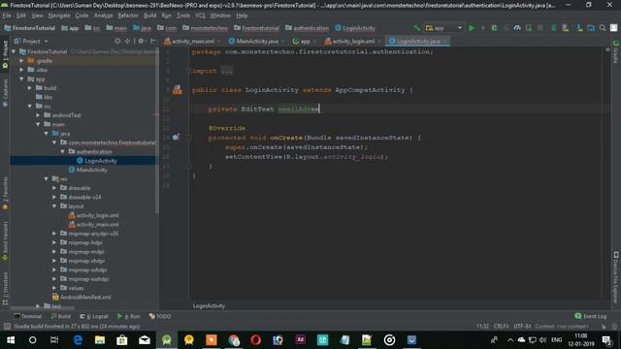Expand the androidTest folder node
The width and height of the screenshot is (621, 349).
(39, 115)
